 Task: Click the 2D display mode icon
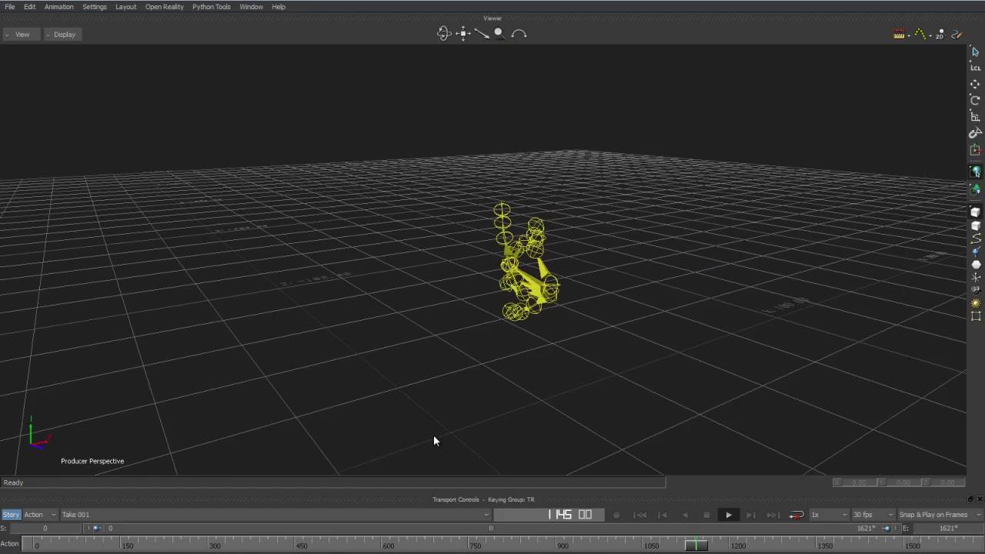940,35
